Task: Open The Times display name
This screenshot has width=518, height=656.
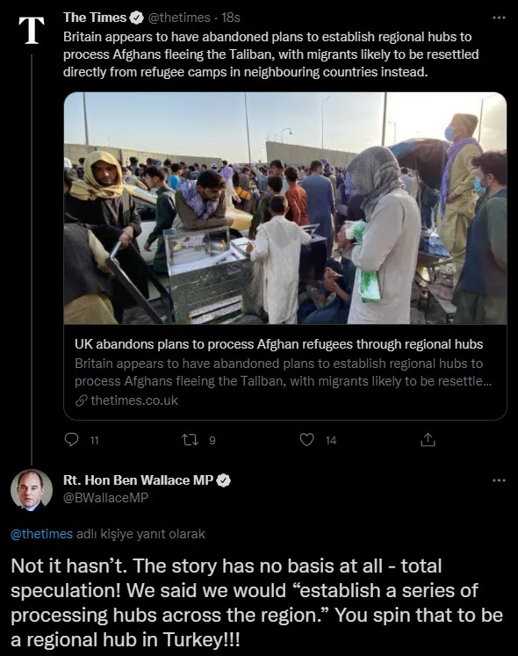Action: (95, 18)
